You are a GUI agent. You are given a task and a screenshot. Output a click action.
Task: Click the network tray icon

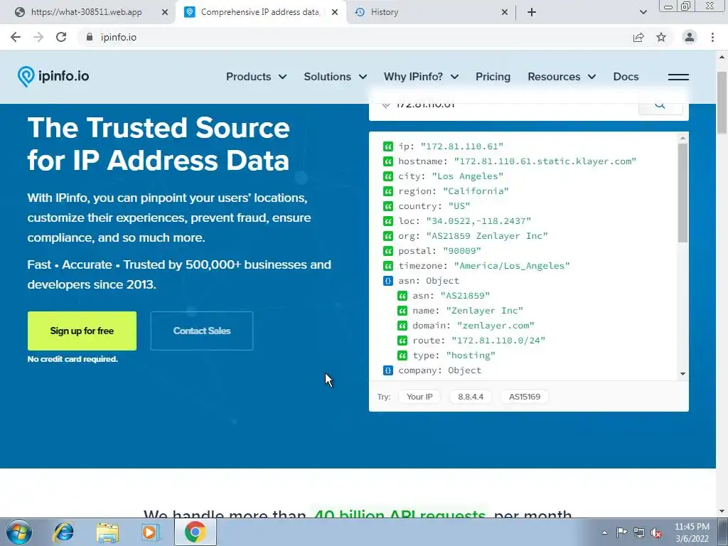[639, 533]
